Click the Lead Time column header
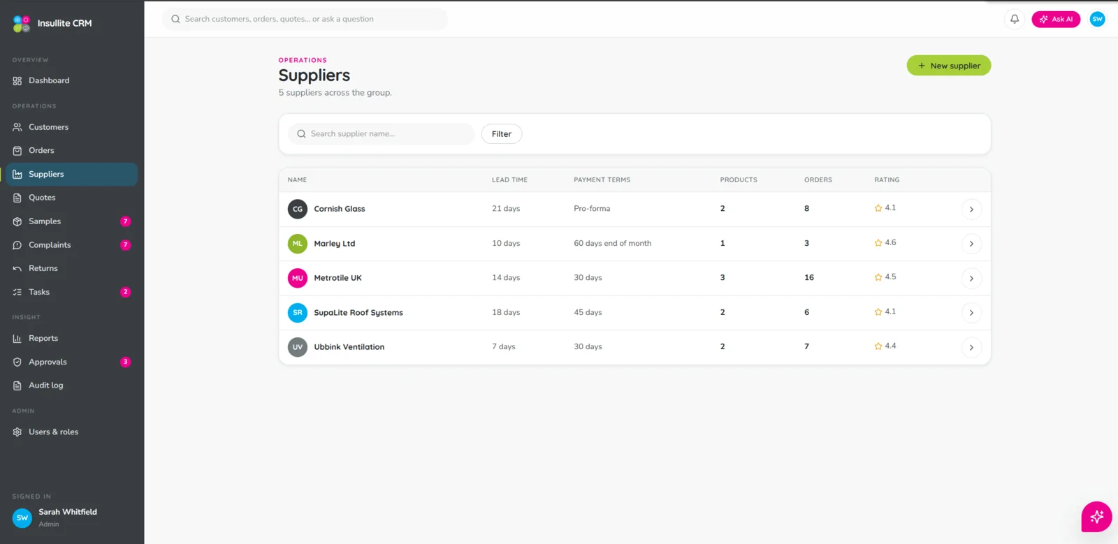This screenshot has width=1118, height=544. click(509, 180)
